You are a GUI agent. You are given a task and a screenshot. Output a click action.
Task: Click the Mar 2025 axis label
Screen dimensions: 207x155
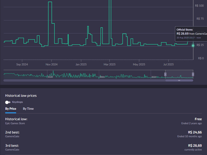click(109, 64)
